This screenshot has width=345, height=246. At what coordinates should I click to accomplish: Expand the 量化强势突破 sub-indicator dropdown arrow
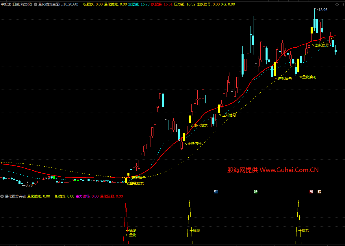click(2, 196)
